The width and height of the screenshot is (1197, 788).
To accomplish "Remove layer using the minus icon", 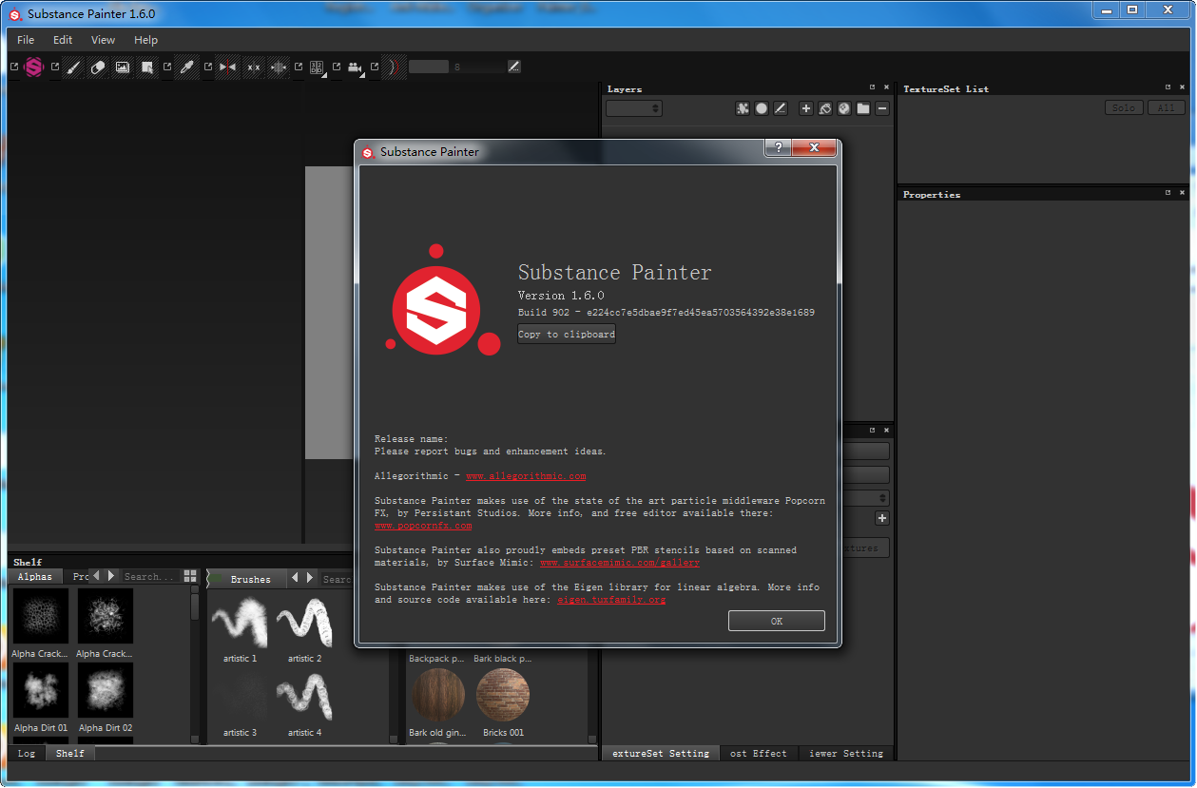I will [882, 108].
